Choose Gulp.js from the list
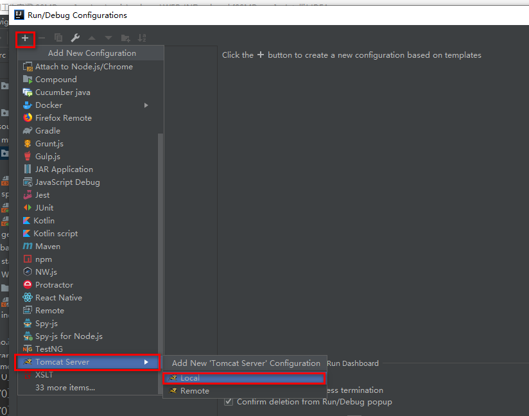This screenshot has width=529, height=416. (x=89, y=157)
